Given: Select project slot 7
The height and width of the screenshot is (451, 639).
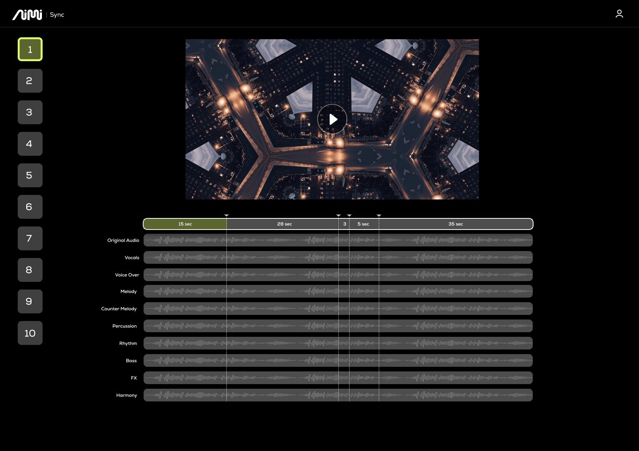Looking at the screenshot, I should click(x=30, y=238).
